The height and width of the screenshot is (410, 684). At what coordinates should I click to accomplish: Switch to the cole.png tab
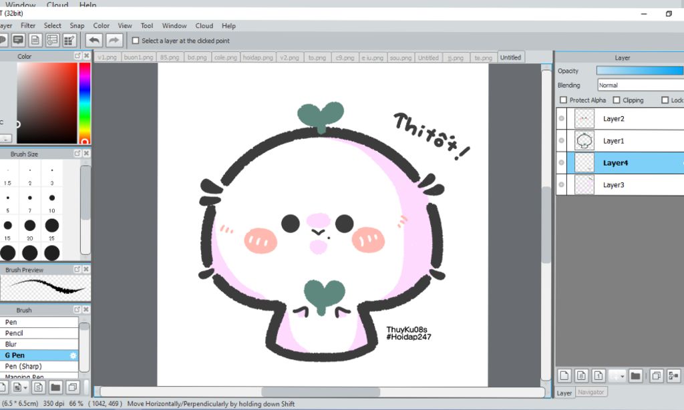point(226,57)
